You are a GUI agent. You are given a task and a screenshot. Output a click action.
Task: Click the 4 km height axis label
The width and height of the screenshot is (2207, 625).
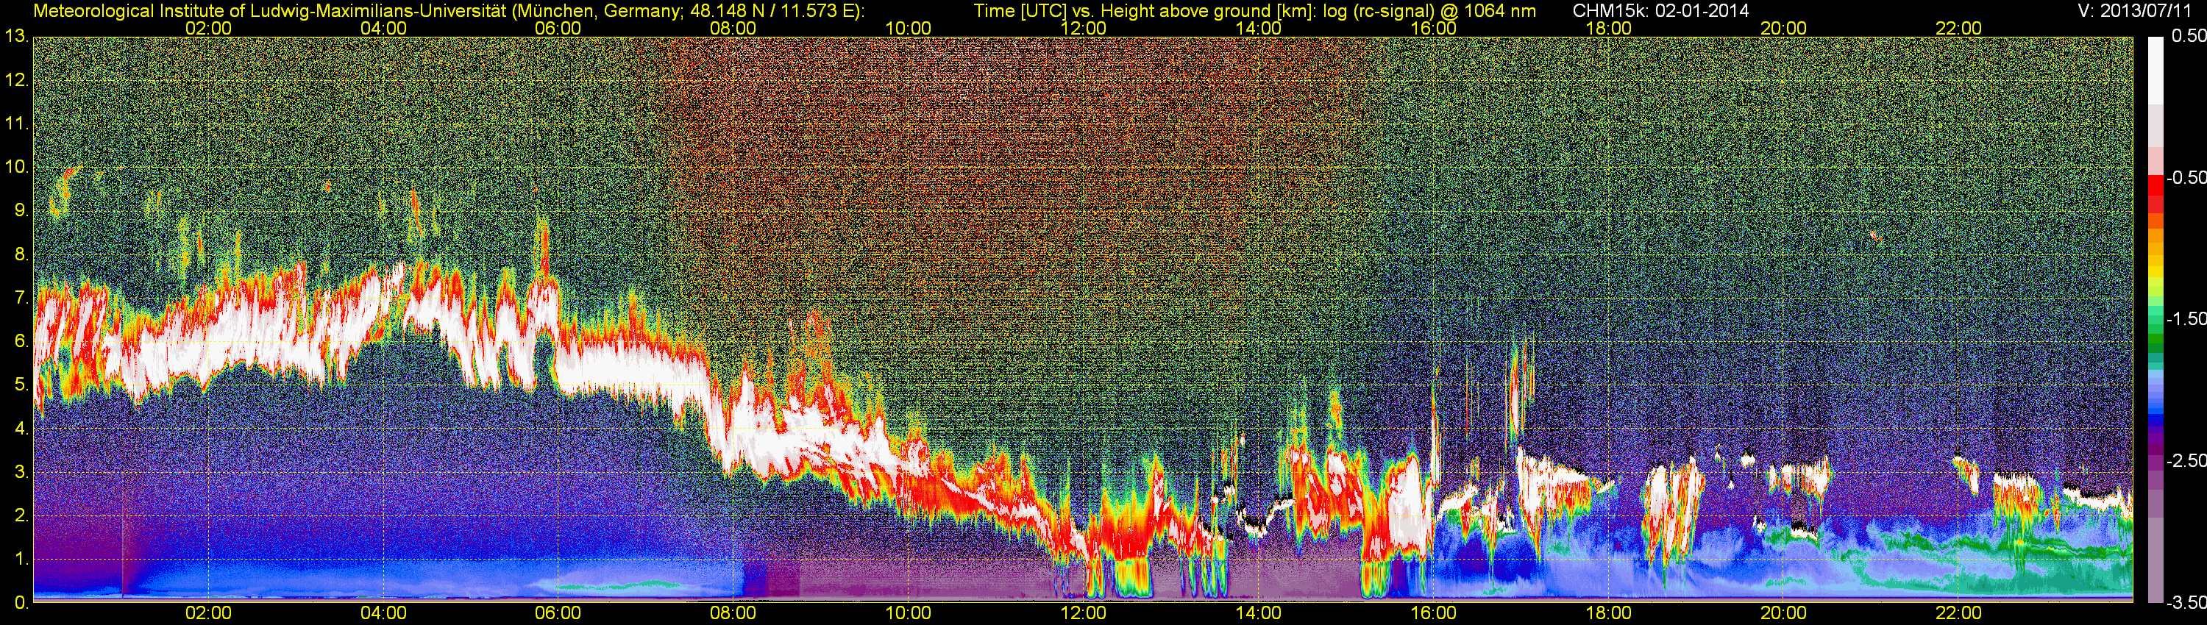pos(21,428)
